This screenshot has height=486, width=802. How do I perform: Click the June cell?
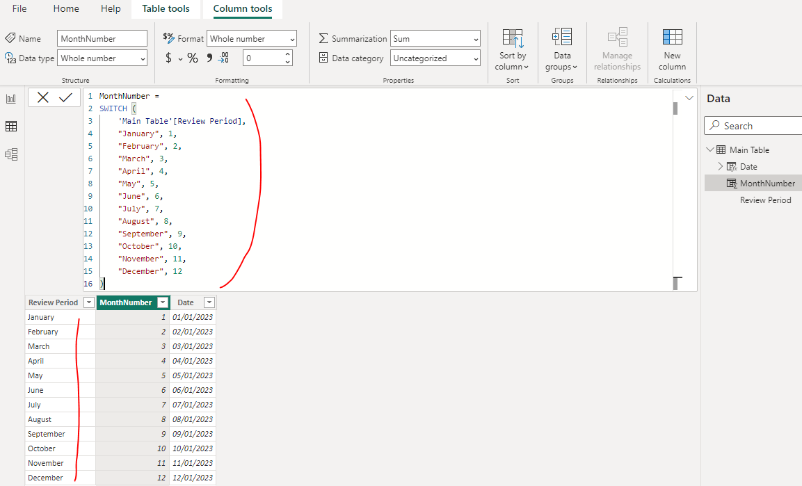pyautogui.click(x=61, y=391)
